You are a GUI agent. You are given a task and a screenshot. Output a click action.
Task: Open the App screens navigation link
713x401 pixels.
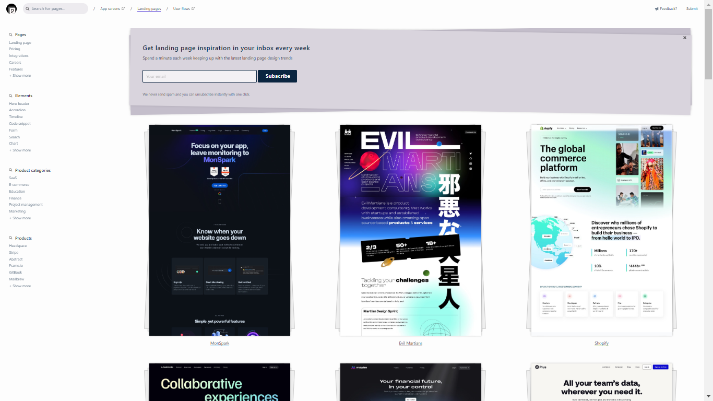(110, 9)
